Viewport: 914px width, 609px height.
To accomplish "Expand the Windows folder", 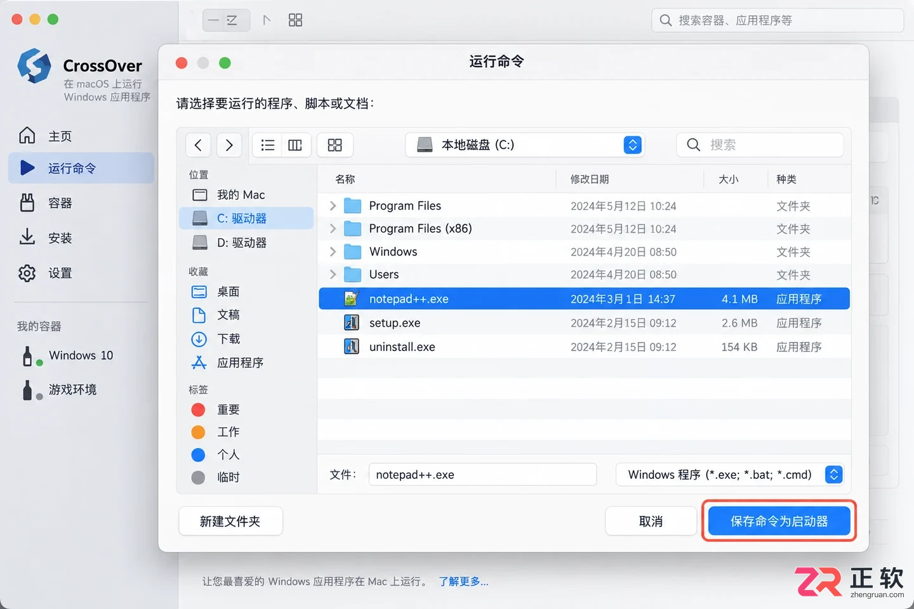I will coord(333,252).
